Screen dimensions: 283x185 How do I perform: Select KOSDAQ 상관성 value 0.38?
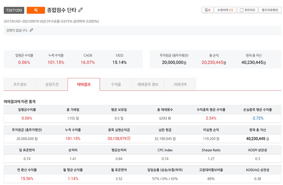(258, 179)
